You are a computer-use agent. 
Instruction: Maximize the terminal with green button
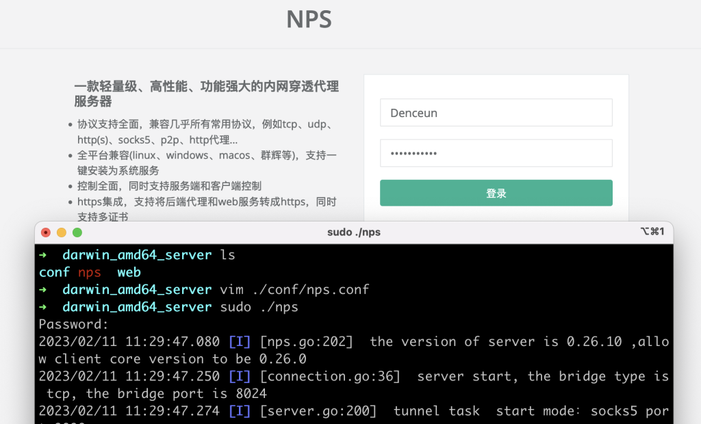pyautogui.click(x=77, y=233)
